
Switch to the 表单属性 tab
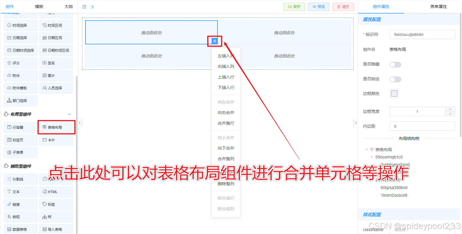tap(438, 6)
